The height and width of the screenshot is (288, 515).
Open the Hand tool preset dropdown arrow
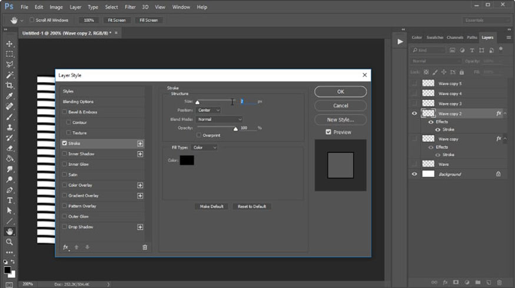click(x=22, y=21)
